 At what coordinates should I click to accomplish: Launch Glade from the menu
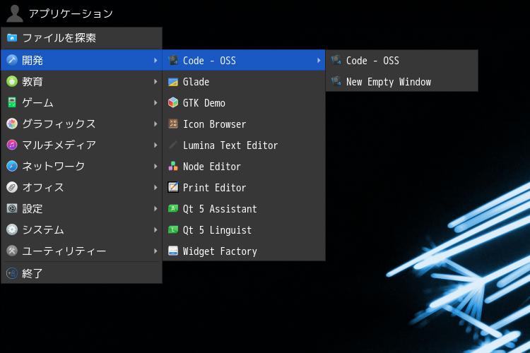[x=244, y=81]
